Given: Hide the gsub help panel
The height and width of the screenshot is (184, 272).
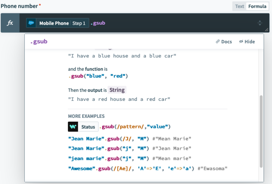Looking at the screenshot, I should click(247, 42).
